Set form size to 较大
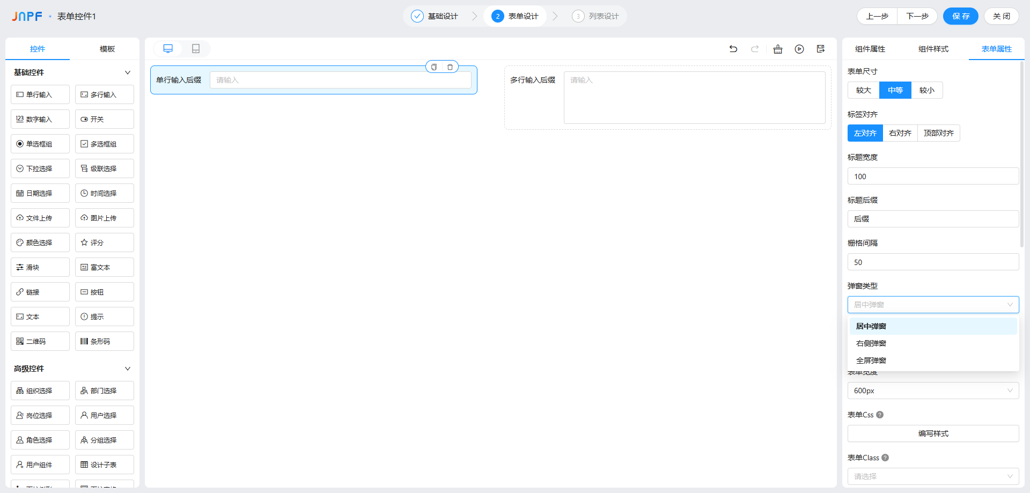 click(x=864, y=90)
